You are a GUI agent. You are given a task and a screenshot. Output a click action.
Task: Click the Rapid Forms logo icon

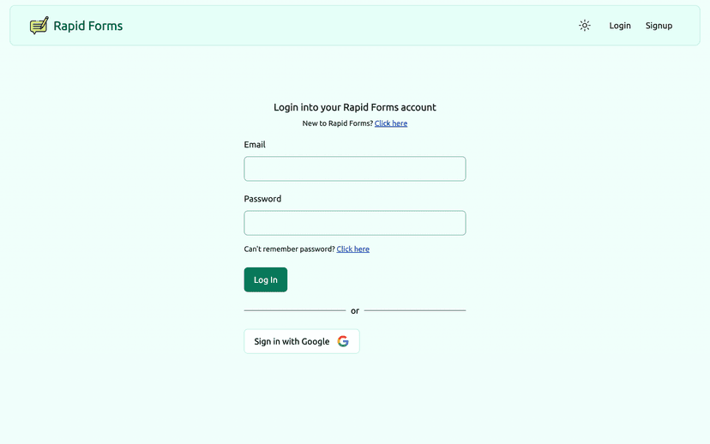39,26
